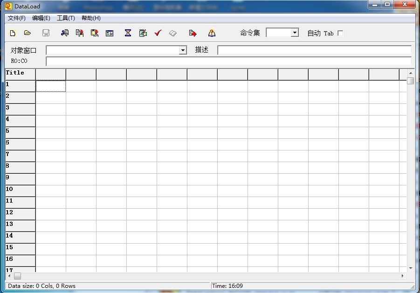The image size is (420, 293).
Task: Click the 描述 text field
Action: tap(314, 50)
